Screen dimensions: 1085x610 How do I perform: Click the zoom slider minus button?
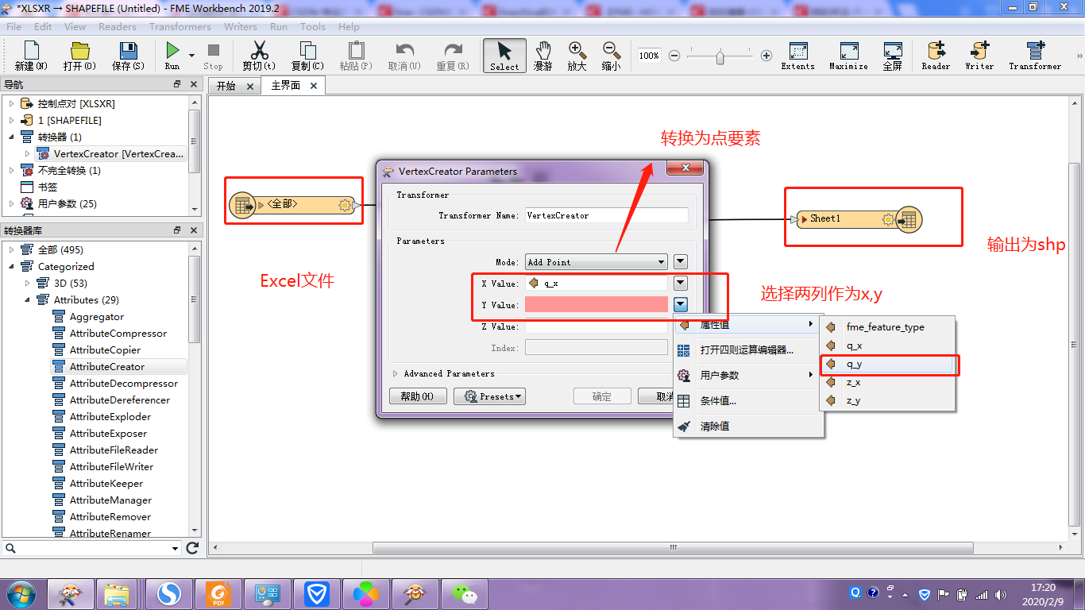pos(674,56)
